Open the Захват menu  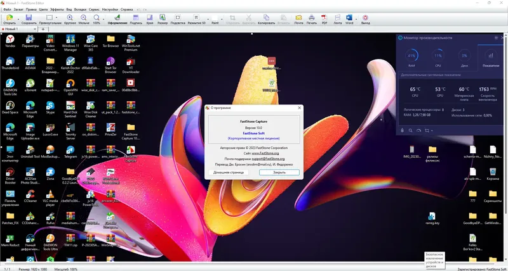pos(18,9)
